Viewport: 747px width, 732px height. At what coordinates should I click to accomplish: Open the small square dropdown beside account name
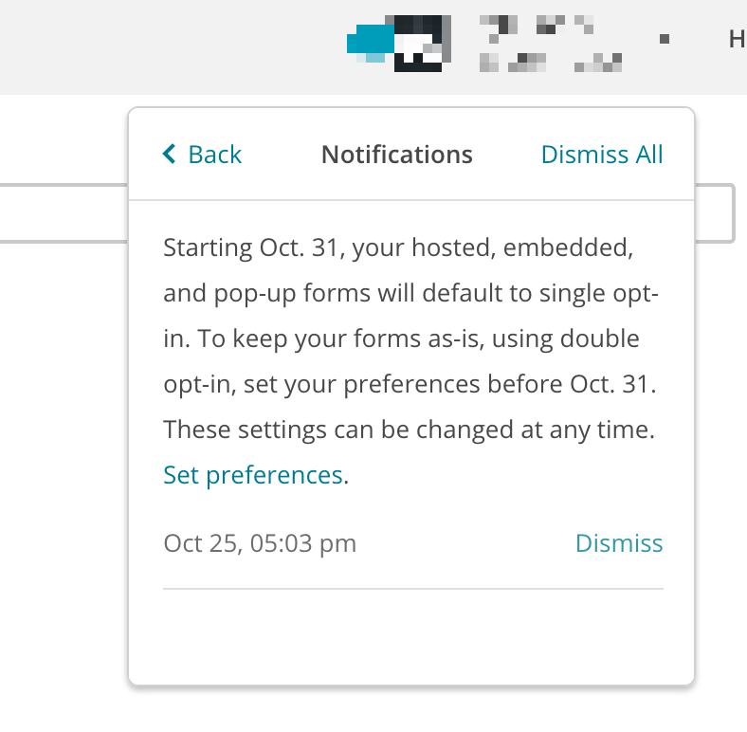[x=665, y=39]
